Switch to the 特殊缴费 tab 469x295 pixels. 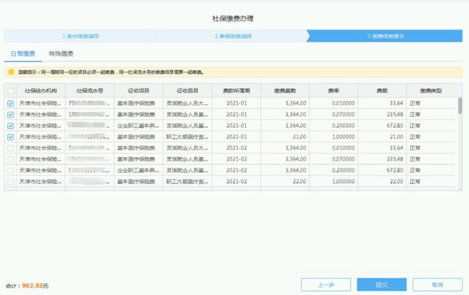[x=61, y=54]
